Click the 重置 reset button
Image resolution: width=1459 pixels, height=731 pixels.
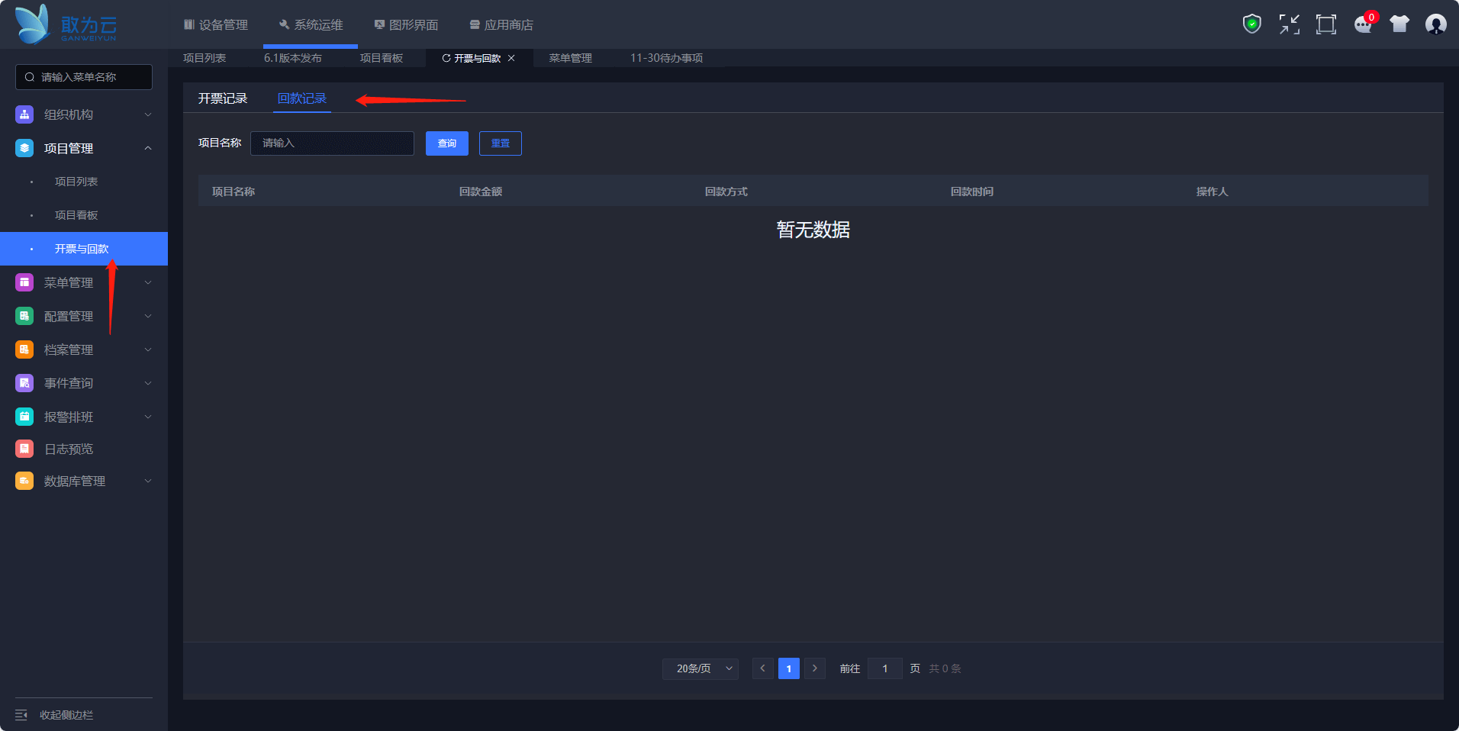point(501,143)
